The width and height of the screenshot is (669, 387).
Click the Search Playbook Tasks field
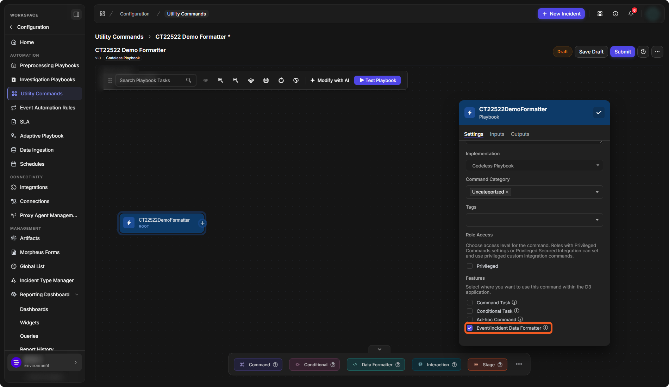(x=156, y=80)
